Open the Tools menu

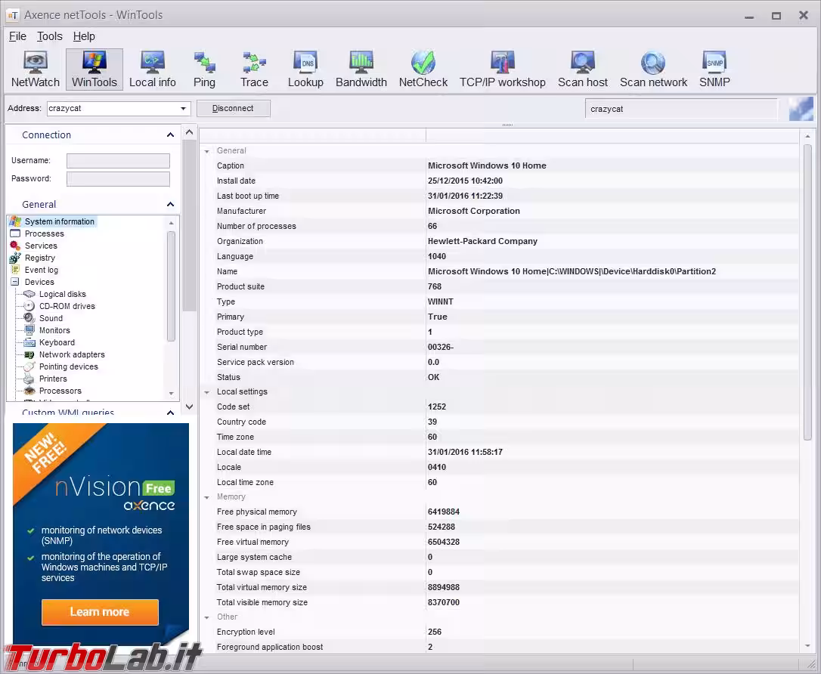pos(50,36)
